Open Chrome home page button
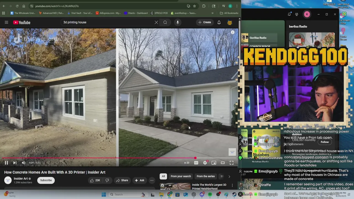 click(24, 6)
